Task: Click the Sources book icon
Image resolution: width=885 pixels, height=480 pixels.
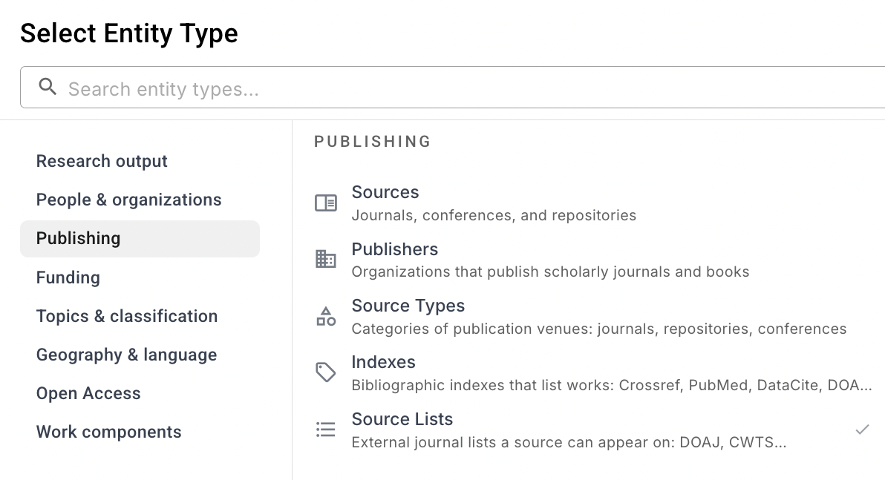Action: point(326,203)
